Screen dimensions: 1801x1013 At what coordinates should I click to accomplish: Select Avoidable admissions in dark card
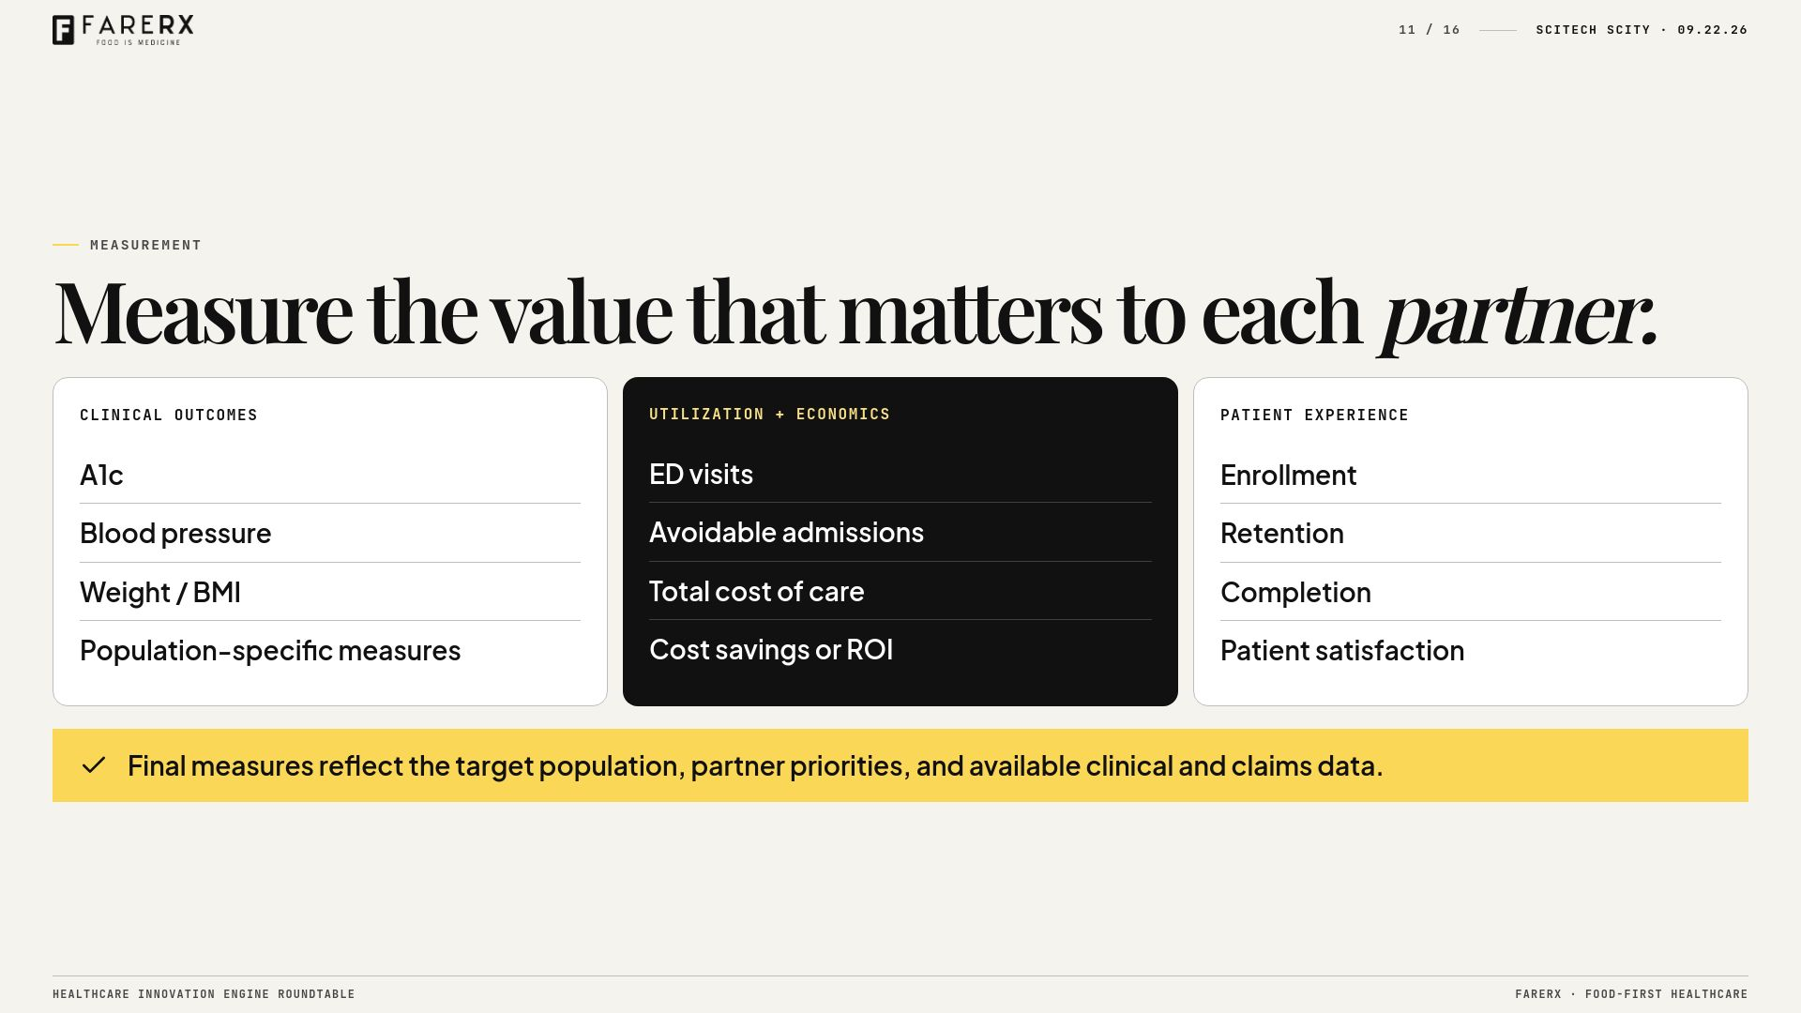(x=900, y=533)
